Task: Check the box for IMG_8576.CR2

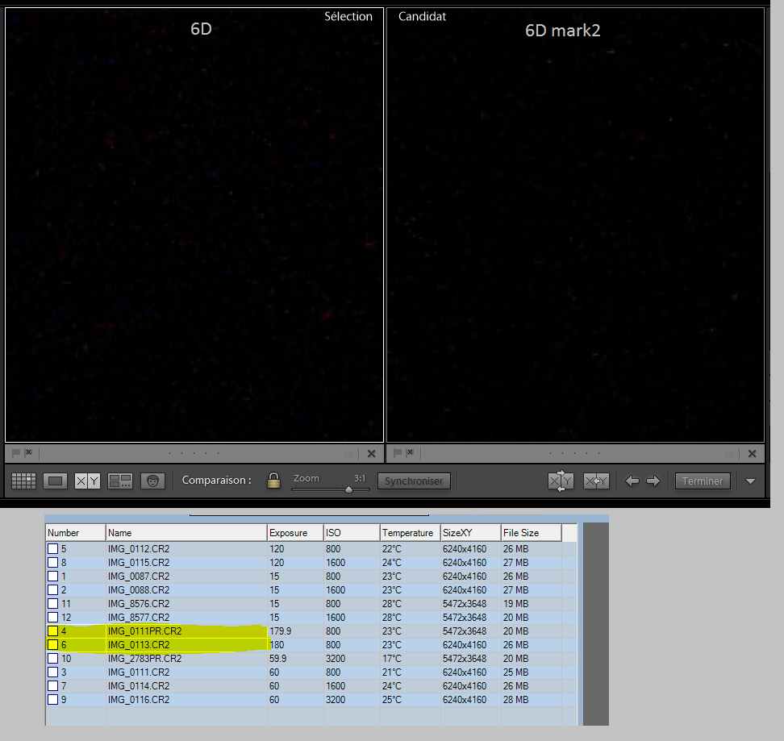Action: pyautogui.click(x=52, y=604)
